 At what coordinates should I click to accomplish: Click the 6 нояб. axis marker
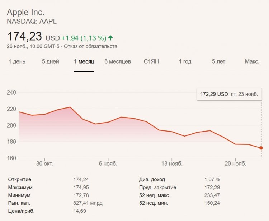click(x=108, y=164)
